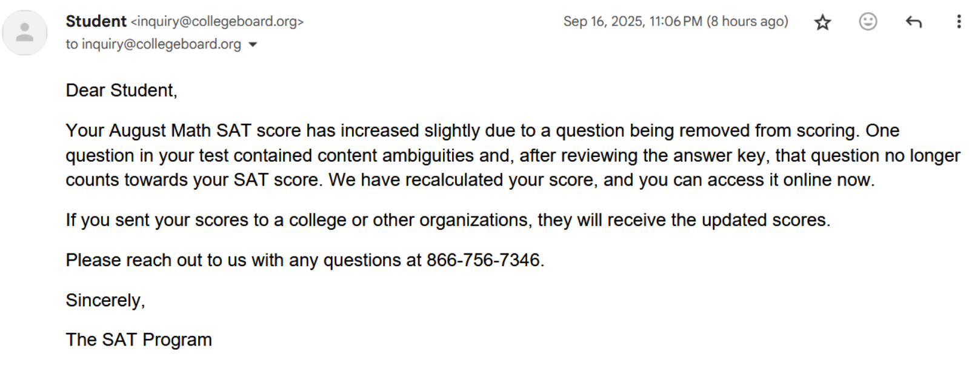Click the sender's profile avatar
Image resolution: width=969 pixels, height=365 pixels.
click(x=25, y=33)
